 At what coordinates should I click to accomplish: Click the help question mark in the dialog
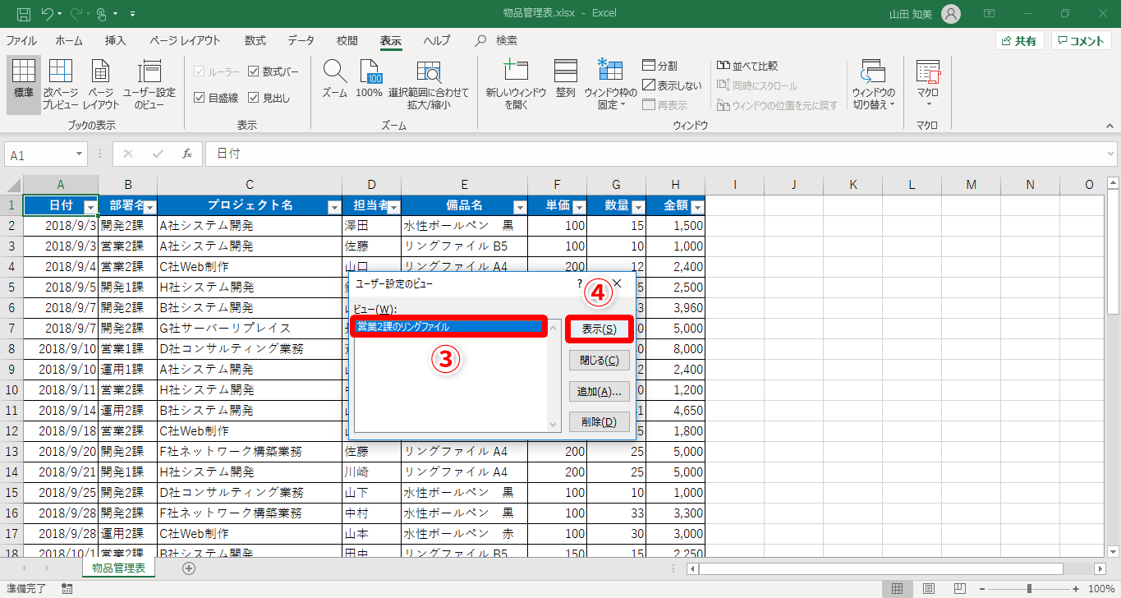(x=580, y=283)
